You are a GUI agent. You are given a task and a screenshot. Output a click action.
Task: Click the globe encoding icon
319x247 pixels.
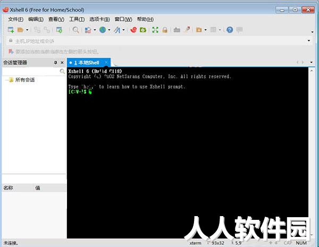click(x=103, y=30)
